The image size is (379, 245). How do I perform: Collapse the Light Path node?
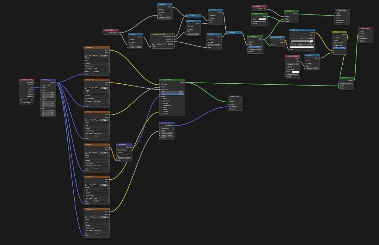click(x=253, y=7)
